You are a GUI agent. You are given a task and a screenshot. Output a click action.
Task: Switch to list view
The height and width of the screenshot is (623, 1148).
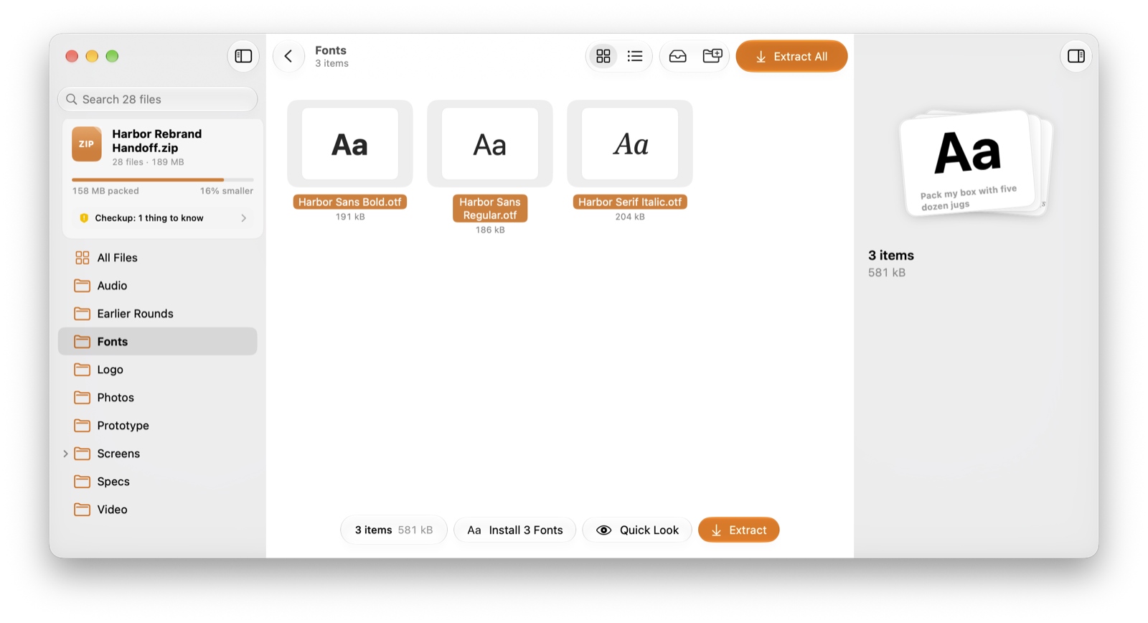pyautogui.click(x=635, y=56)
